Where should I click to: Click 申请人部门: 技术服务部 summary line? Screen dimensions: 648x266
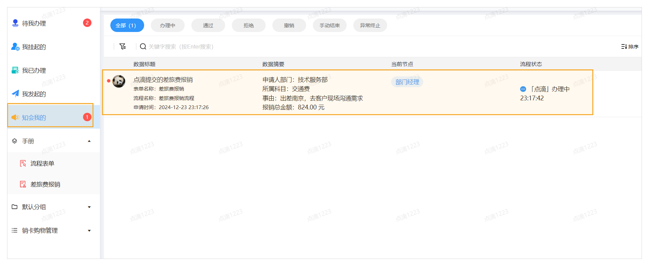pyautogui.click(x=295, y=80)
